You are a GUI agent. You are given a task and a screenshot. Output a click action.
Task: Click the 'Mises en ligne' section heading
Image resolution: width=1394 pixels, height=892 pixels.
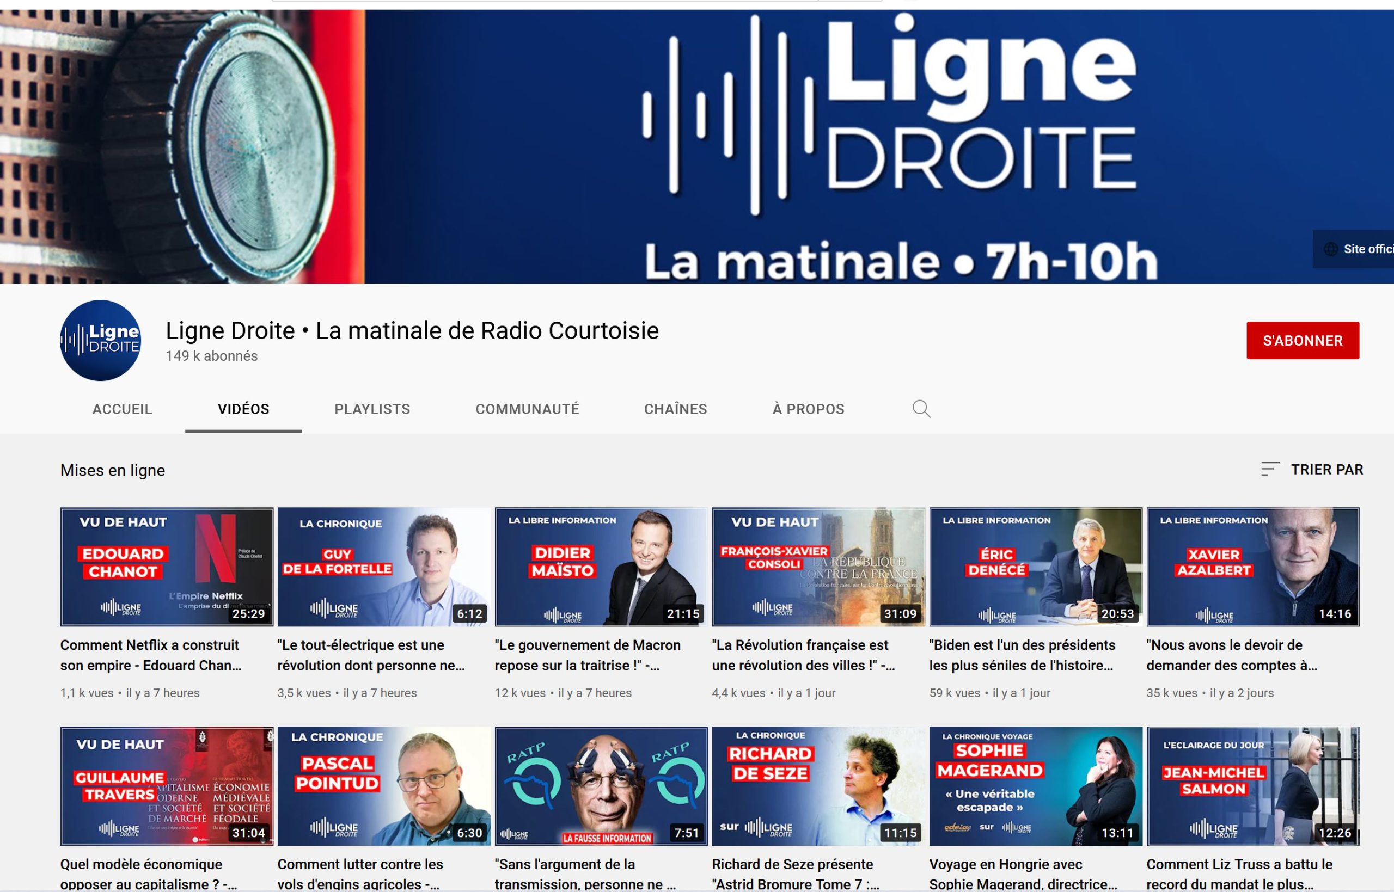point(112,470)
